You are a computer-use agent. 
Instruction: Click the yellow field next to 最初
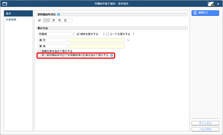(97, 40)
